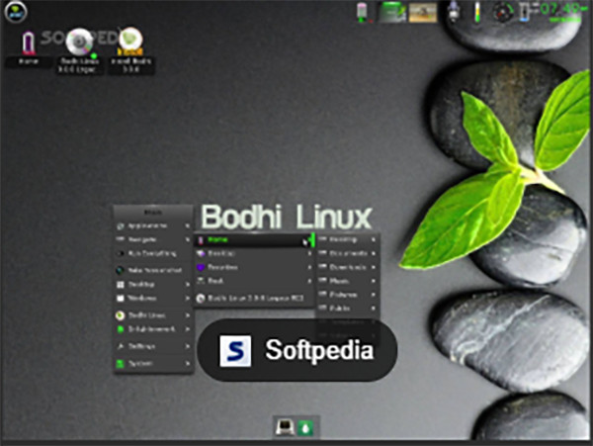Viewport: 593px width, 446px height.
Task: Open System in the main menu
Action: pos(153,363)
